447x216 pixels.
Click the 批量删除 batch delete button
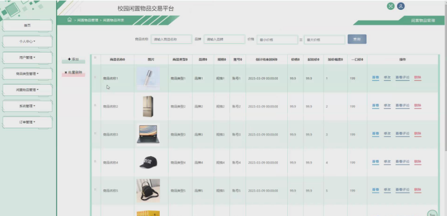73,73
